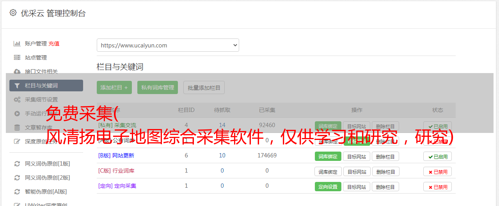This screenshot has height=206, width=499.
Task: Click the green 添加栏目 + button
Action: pos(114,87)
